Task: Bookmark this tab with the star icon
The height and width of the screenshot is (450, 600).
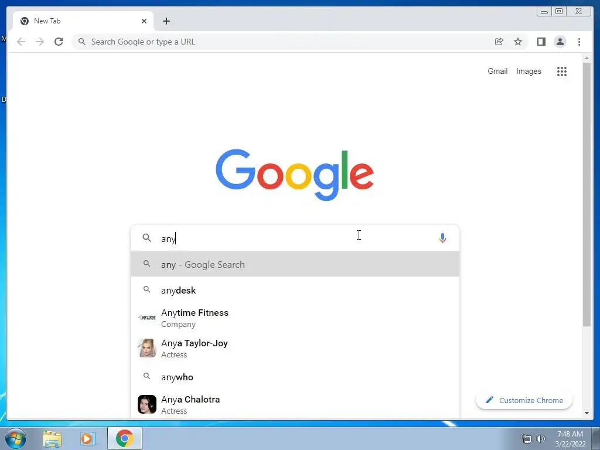Action: click(518, 42)
